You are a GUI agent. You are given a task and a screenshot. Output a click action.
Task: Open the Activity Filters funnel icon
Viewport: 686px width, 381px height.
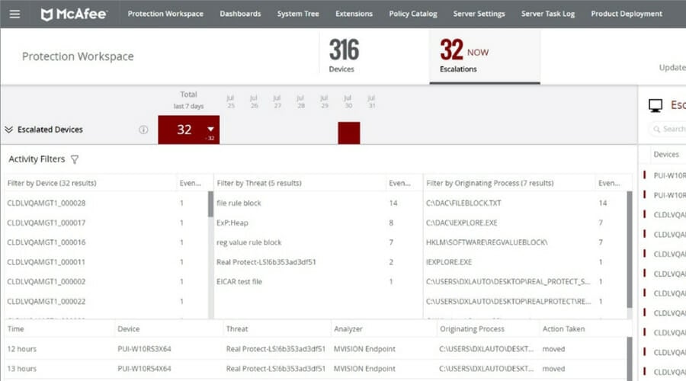coord(75,160)
